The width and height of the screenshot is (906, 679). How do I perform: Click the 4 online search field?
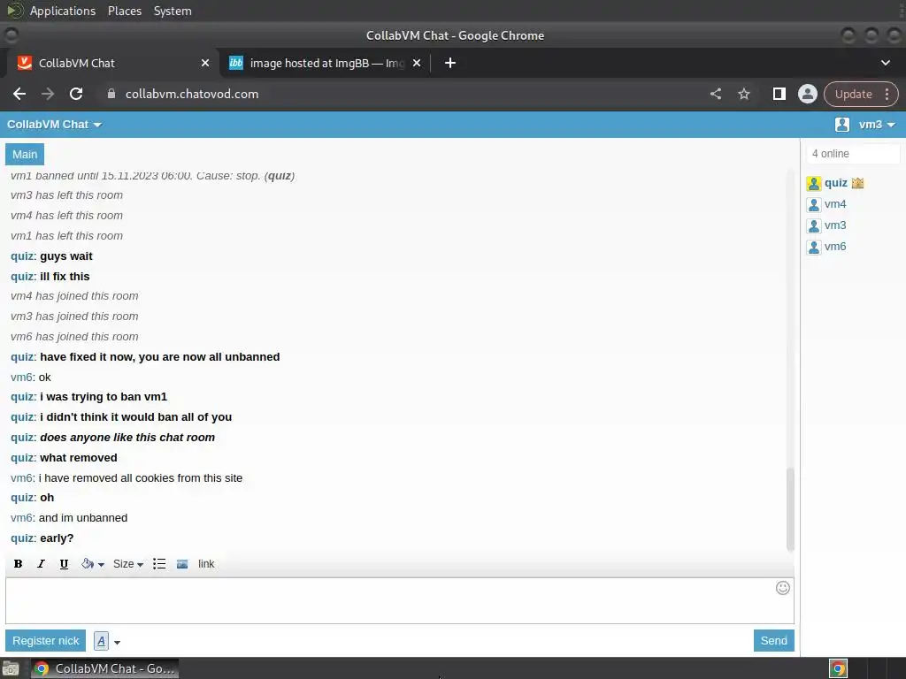pyautogui.click(x=853, y=154)
